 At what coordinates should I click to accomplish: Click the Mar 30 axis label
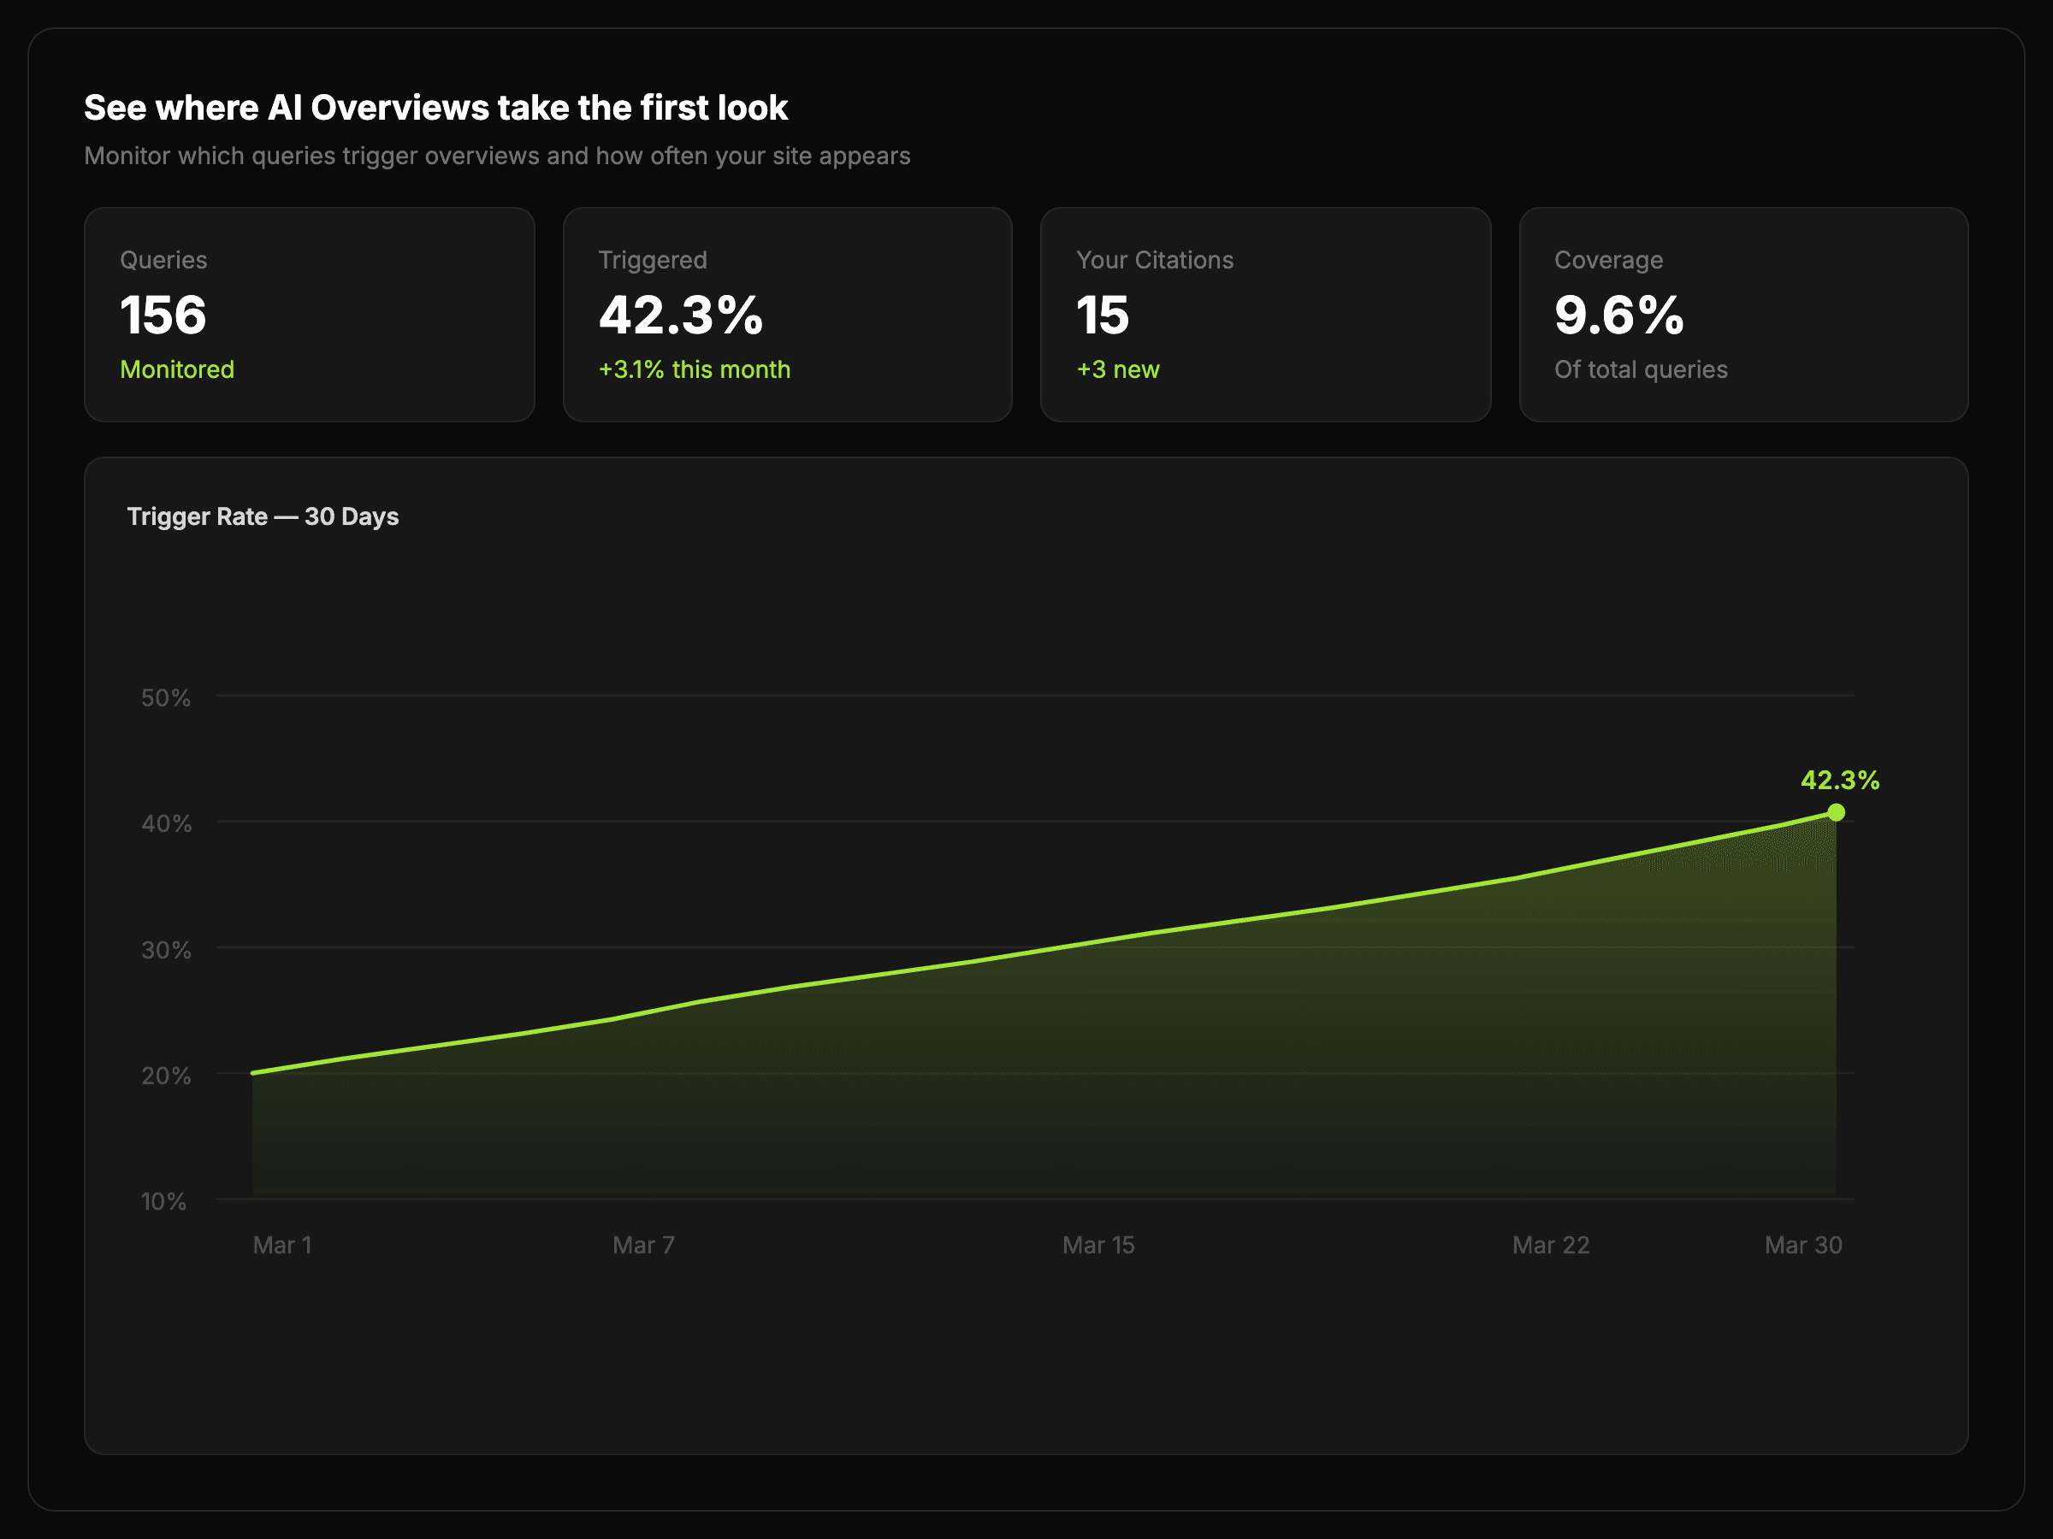click(1802, 1245)
